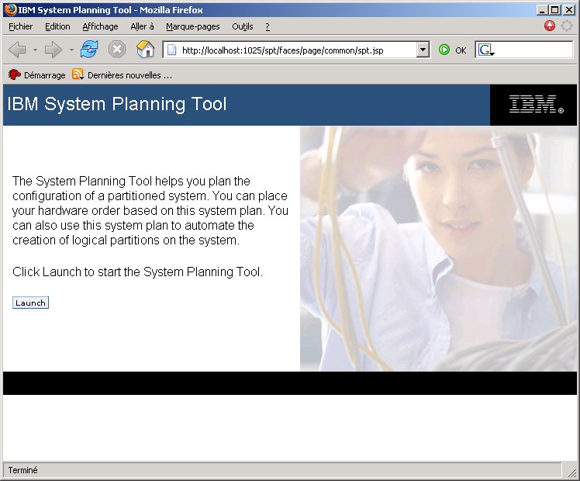Click the Back arrow navigation button
The height and width of the screenshot is (481, 580).
(x=17, y=50)
